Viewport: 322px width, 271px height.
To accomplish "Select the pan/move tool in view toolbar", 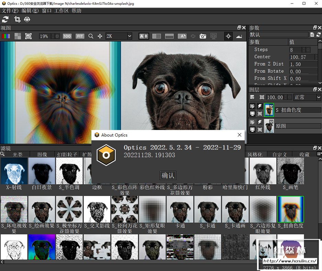I will tap(100, 36).
